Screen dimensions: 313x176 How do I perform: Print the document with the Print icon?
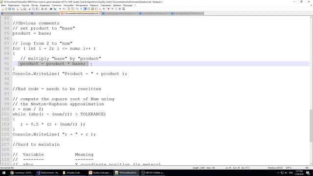(x=24, y=9)
